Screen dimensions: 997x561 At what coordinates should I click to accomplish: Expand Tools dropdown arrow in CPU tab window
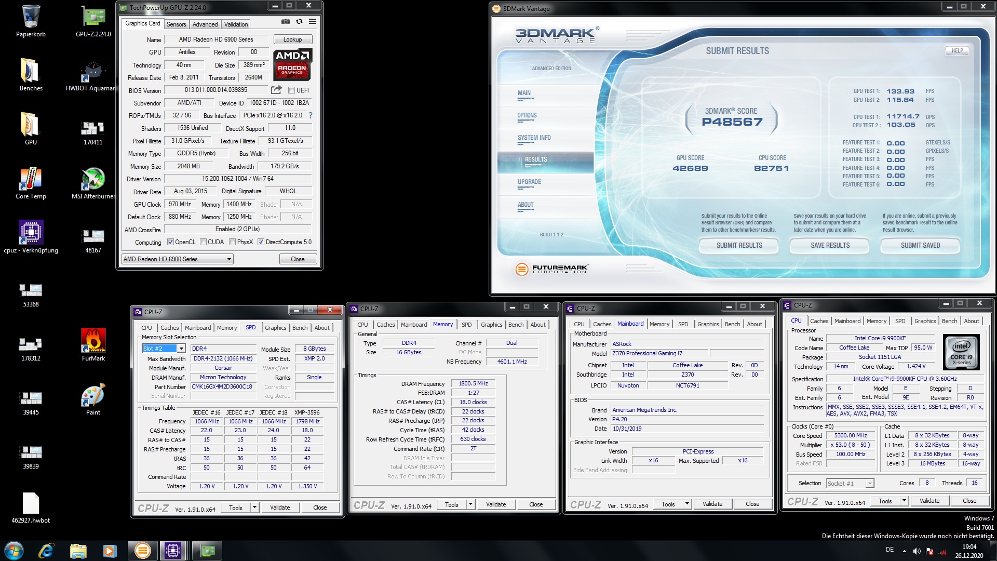(x=904, y=501)
